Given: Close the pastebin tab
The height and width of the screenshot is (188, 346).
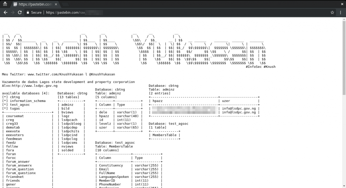Looking at the screenshot, I should [x=56, y=4].
